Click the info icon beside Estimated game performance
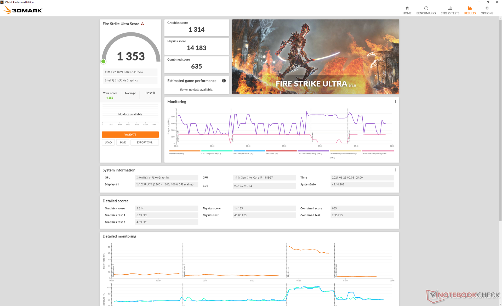502x306 pixels. tap(224, 81)
